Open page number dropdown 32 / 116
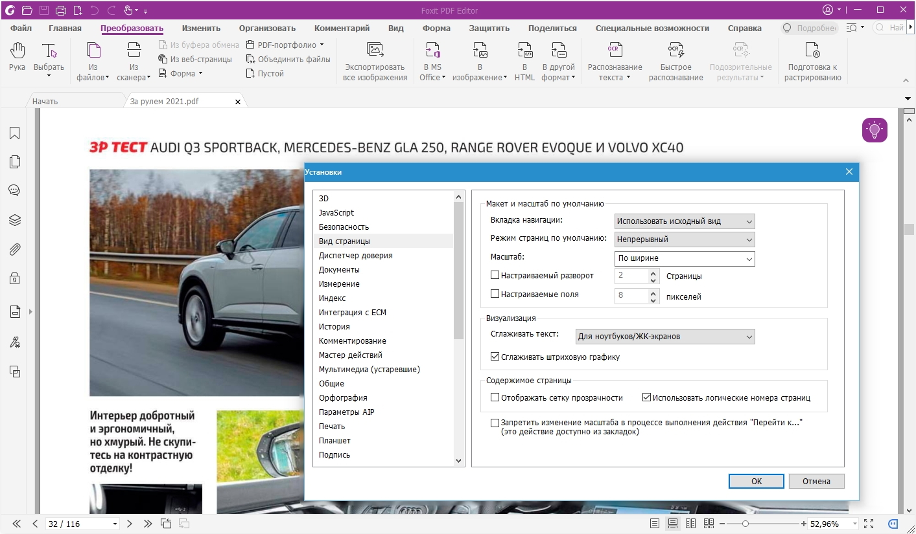Screen dimensions: 916x534 115,524
